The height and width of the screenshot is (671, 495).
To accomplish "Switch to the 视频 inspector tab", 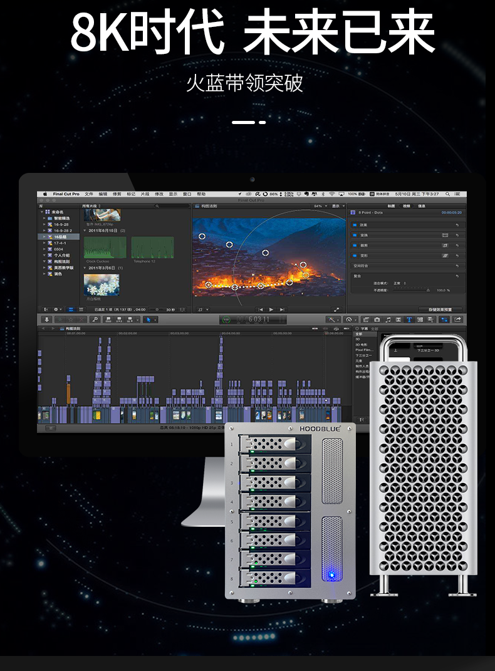I will (407, 206).
